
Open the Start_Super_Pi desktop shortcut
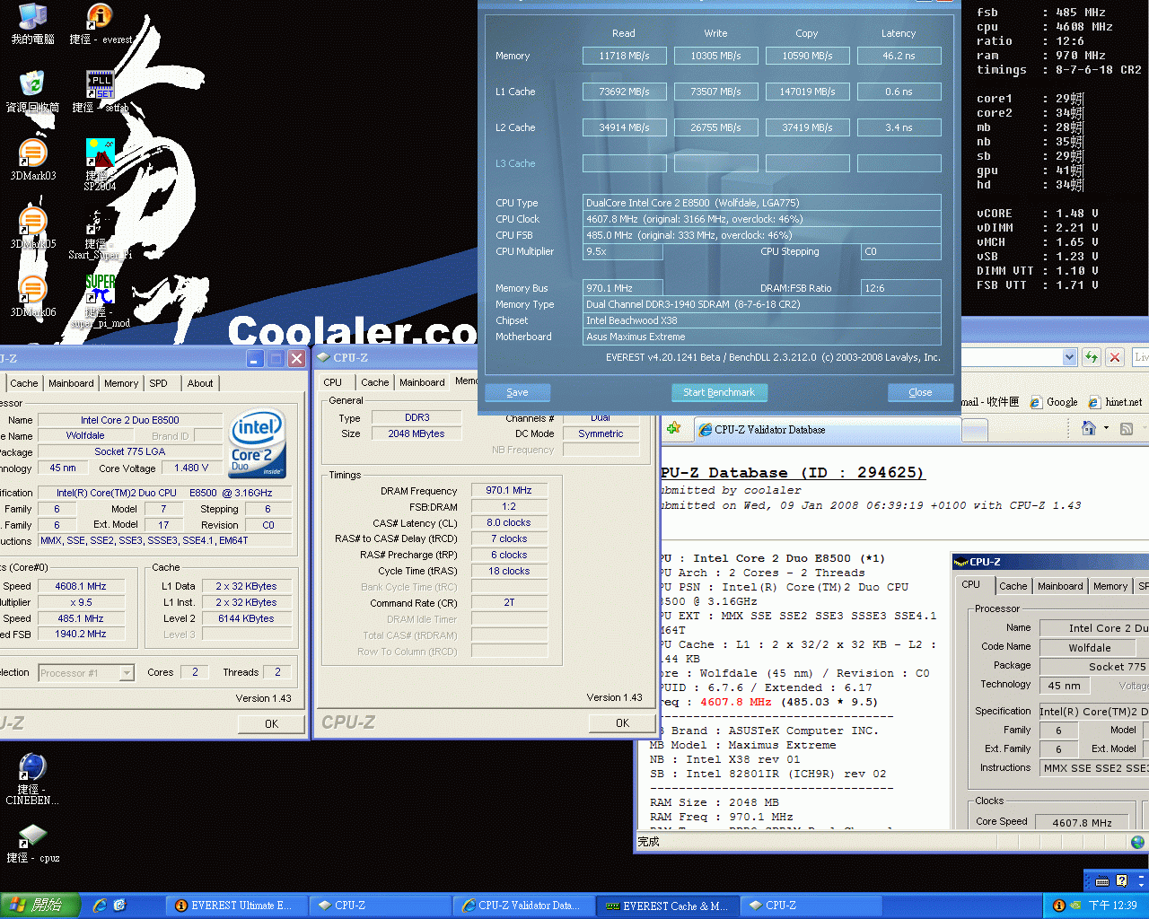click(x=100, y=233)
